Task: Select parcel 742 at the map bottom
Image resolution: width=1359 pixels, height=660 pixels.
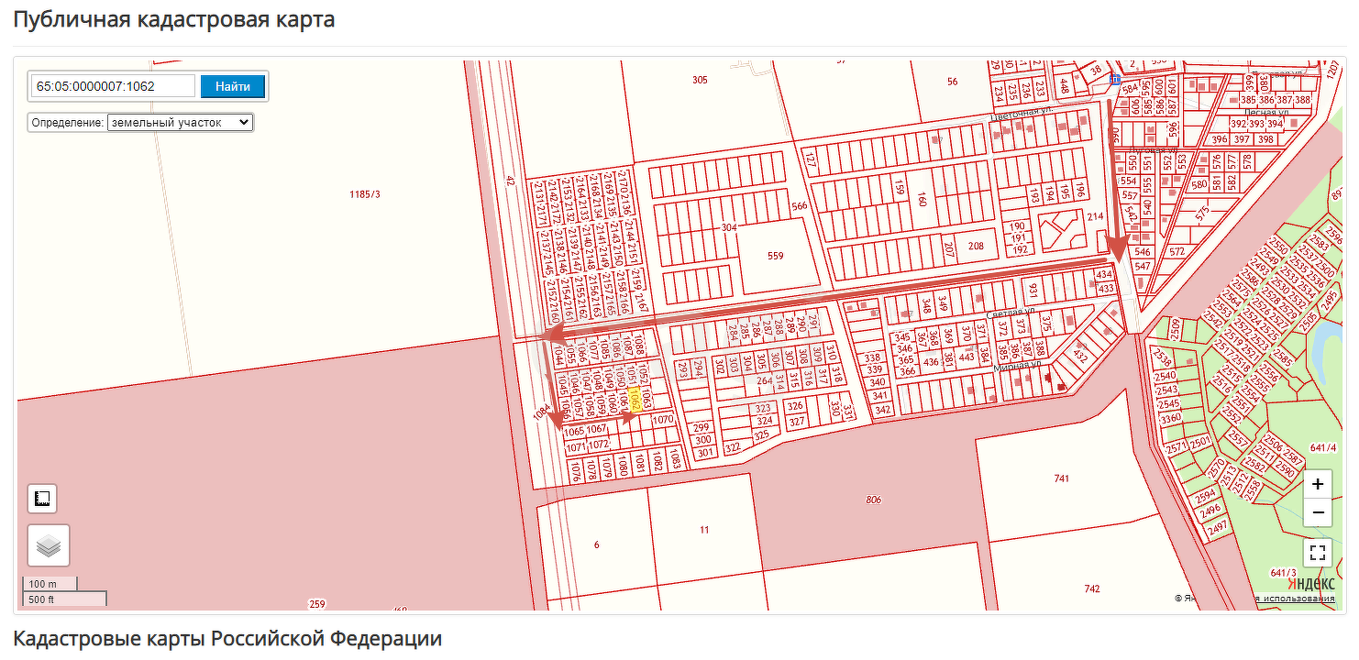Action: [1091, 588]
